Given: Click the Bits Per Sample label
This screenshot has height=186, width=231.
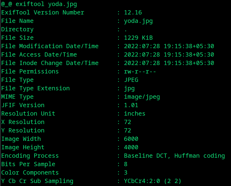Looking at the screenshot, I should [x=28, y=164].
